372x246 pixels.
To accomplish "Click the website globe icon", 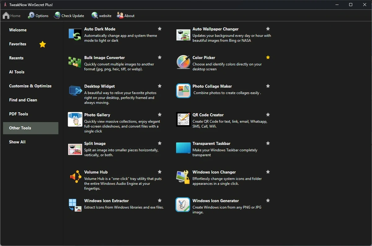I will pos(95,15).
